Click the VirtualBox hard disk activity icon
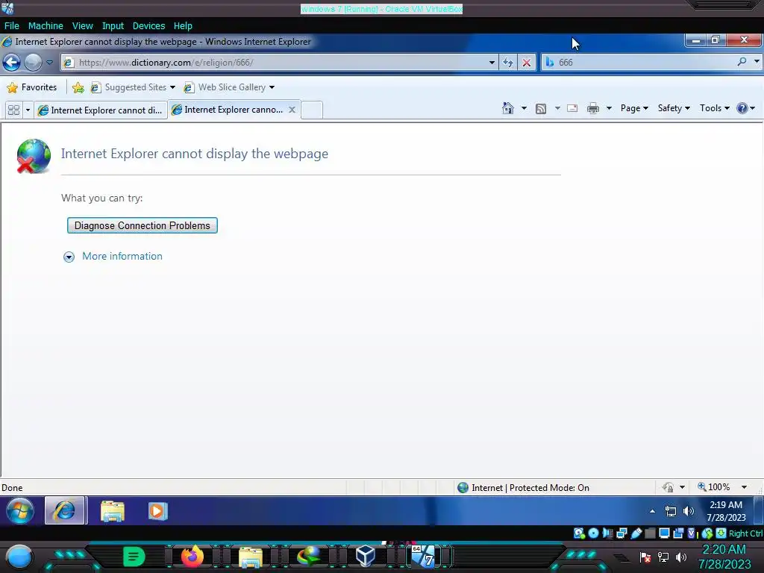Image resolution: width=764 pixels, height=573 pixels. tap(579, 533)
